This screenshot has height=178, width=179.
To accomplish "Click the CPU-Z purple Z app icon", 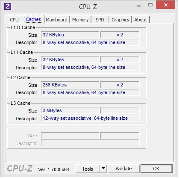I will (8, 6).
